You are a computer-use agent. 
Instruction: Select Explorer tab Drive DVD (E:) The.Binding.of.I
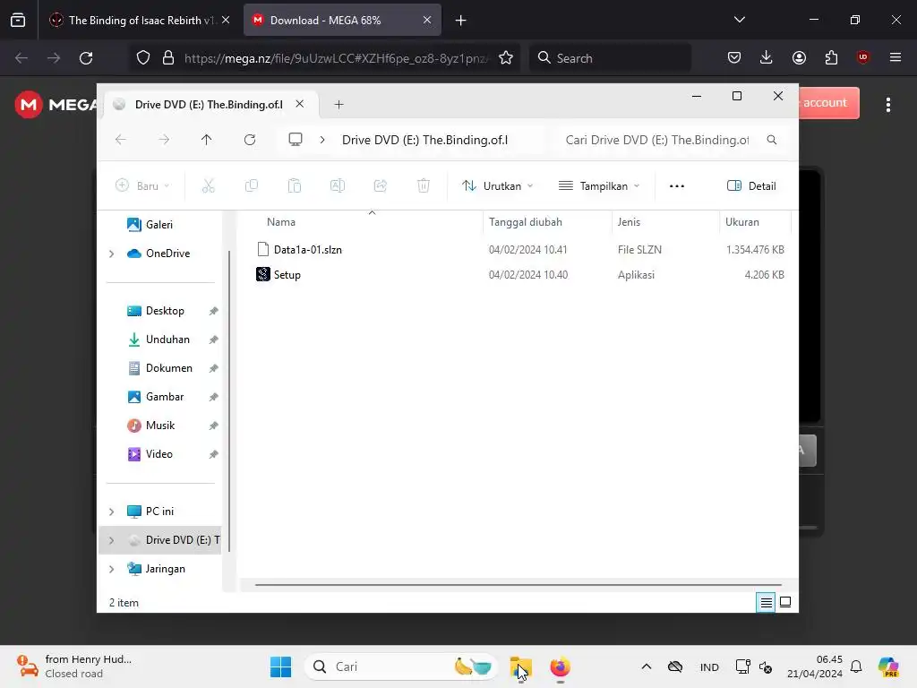click(x=210, y=105)
